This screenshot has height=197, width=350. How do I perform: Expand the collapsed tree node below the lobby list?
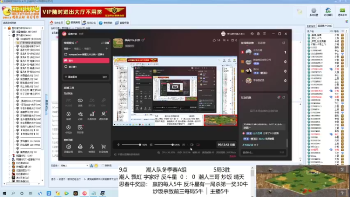[x=9, y=156]
